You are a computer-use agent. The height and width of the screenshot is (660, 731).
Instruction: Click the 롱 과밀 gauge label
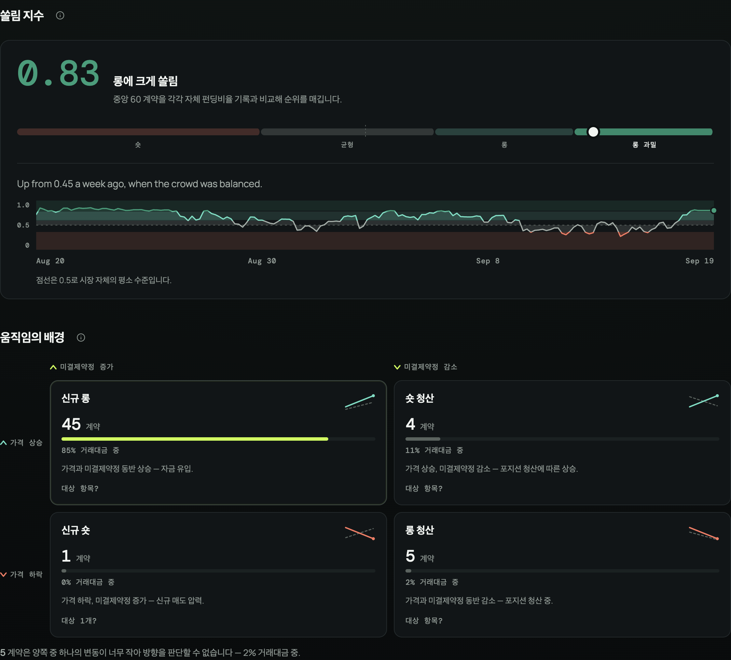coord(644,145)
